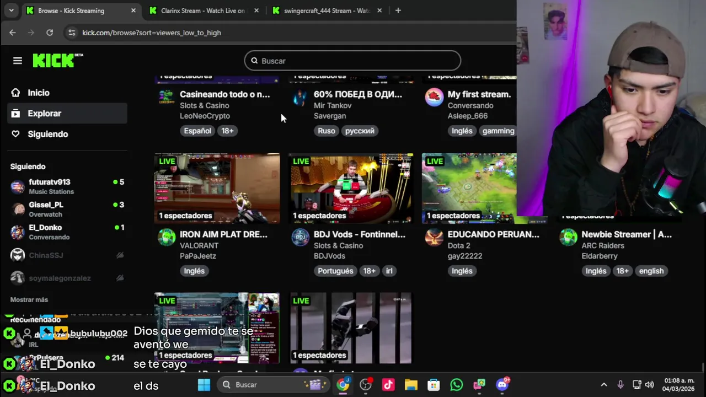The image size is (706, 397).
Task: Click Eldarberry channel avatar
Action: coord(568,237)
